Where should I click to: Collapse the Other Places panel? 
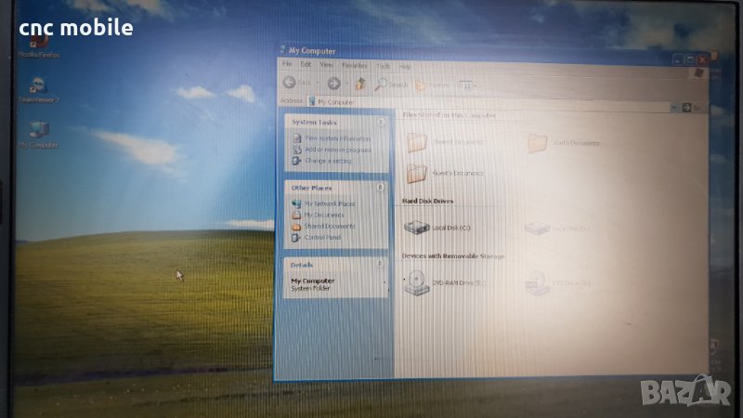pyautogui.click(x=381, y=188)
